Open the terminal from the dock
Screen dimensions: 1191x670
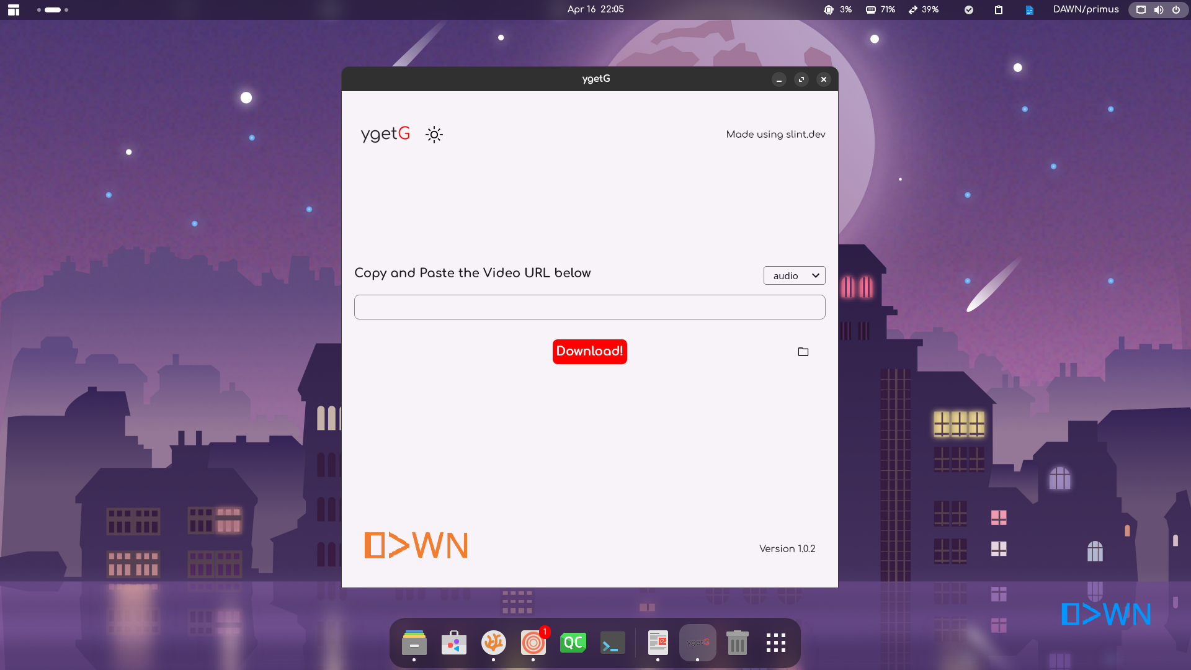tap(613, 643)
